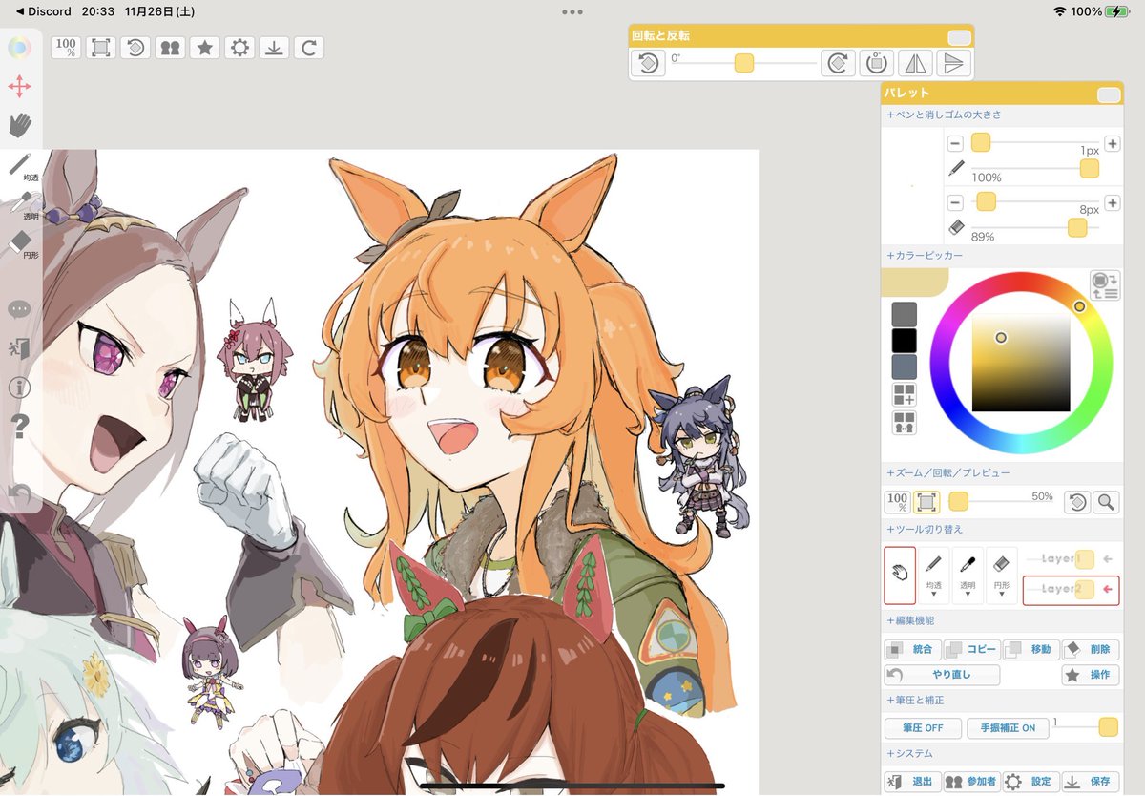Collapse the システム section header

click(910, 753)
